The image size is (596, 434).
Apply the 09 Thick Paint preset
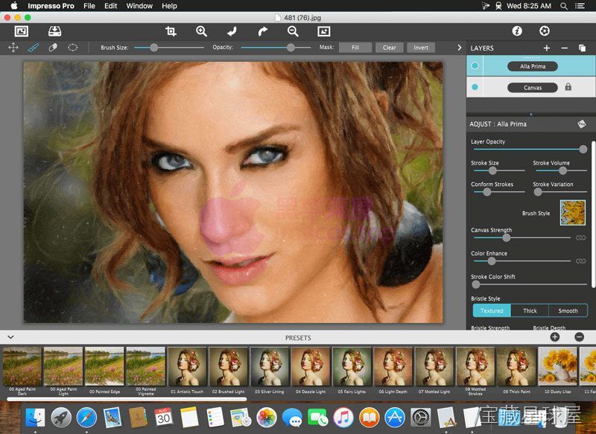click(x=516, y=366)
